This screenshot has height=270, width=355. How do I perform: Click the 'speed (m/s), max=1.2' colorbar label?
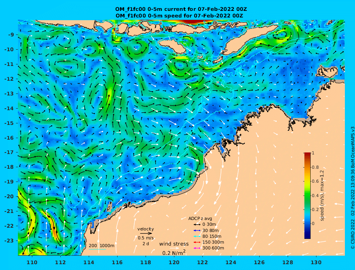tap(322, 196)
